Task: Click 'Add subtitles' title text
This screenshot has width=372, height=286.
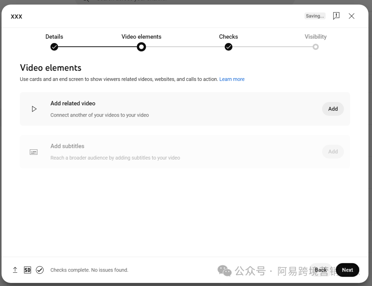Action: [68, 146]
